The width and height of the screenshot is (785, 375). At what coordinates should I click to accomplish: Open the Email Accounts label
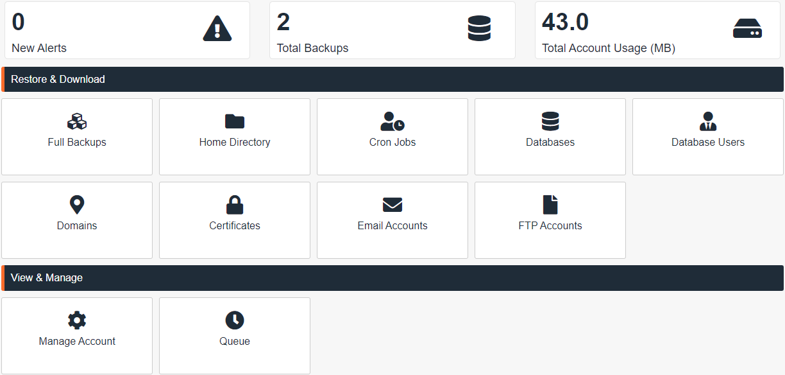point(393,226)
